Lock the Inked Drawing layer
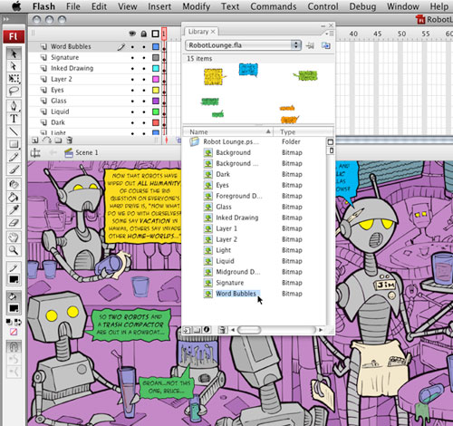The height and width of the screenshot is (426, 453). point(144,69)
